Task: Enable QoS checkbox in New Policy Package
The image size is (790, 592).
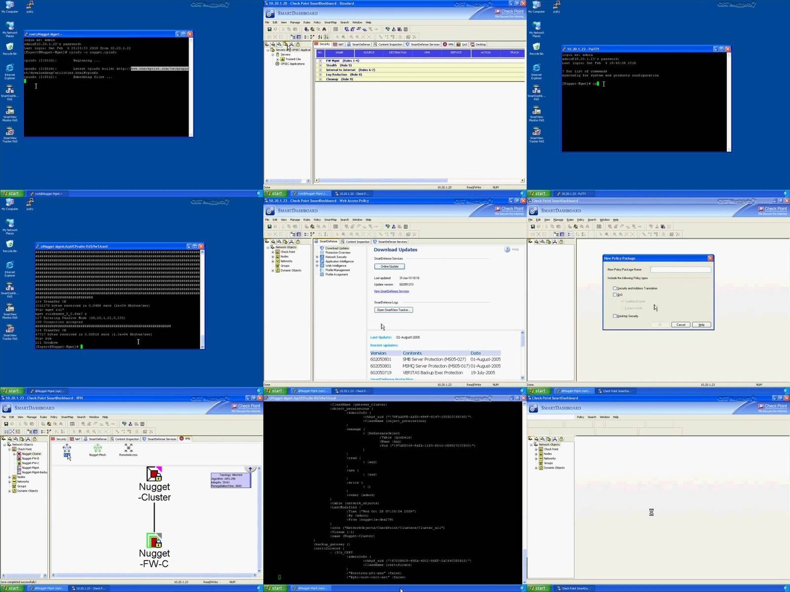Action: (615, 295)
